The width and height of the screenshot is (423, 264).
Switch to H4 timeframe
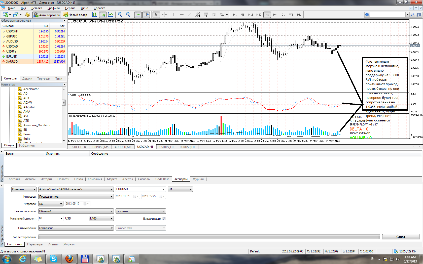pos(275,15)
